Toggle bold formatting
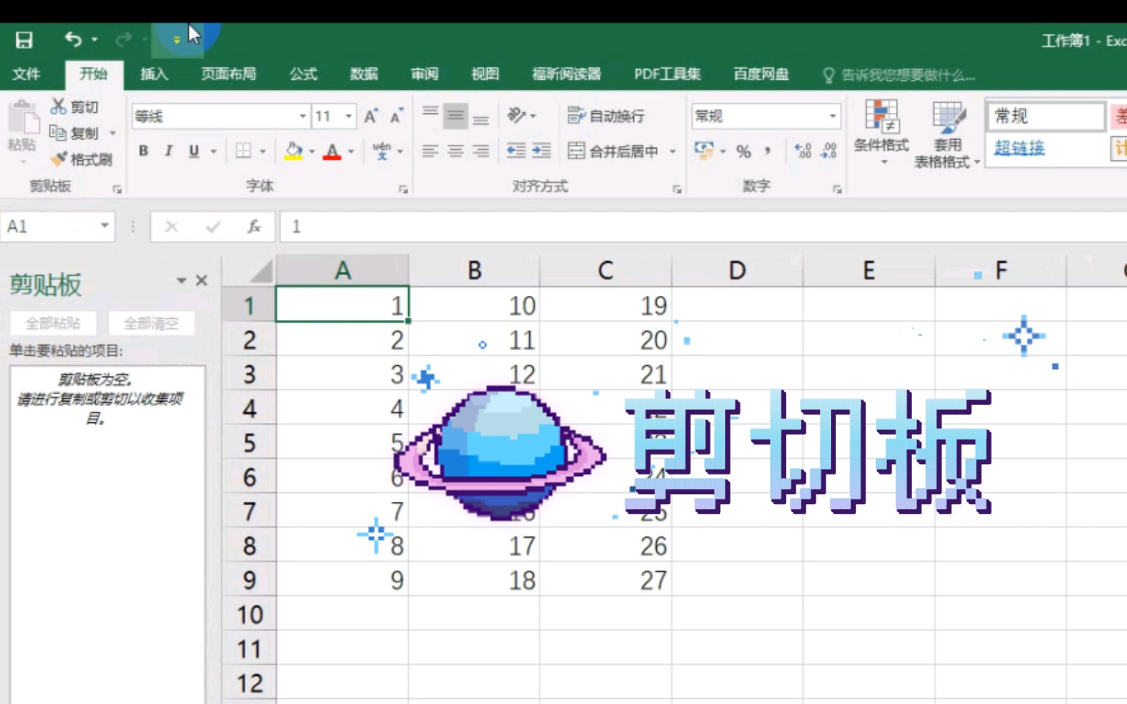This screenshot has width=1127, height=704. (143, 151)
